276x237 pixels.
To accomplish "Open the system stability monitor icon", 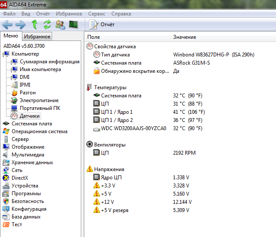I will [x=74, y=25].
